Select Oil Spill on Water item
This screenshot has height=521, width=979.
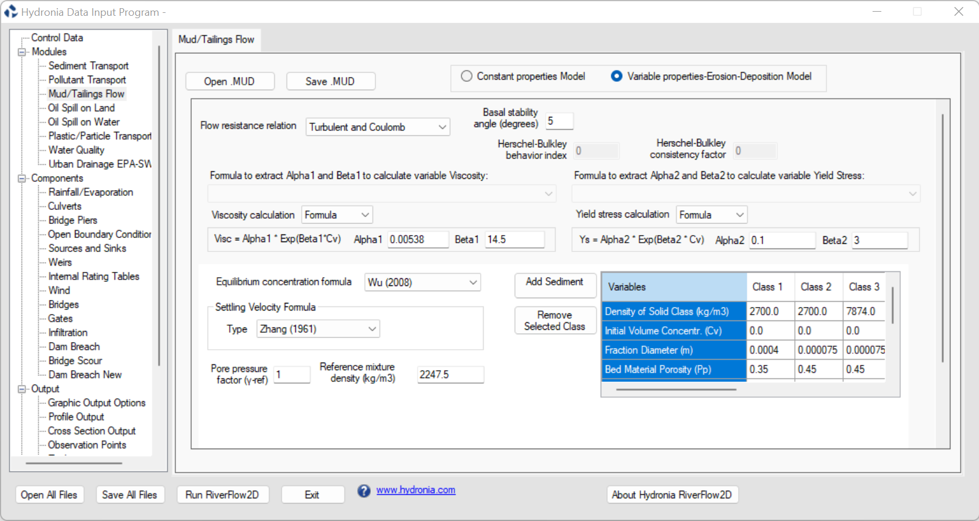click(x=84, y=122)
